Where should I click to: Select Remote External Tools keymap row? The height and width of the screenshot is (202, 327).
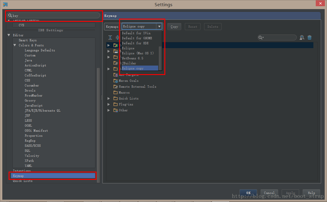click(x=138, y=87)
